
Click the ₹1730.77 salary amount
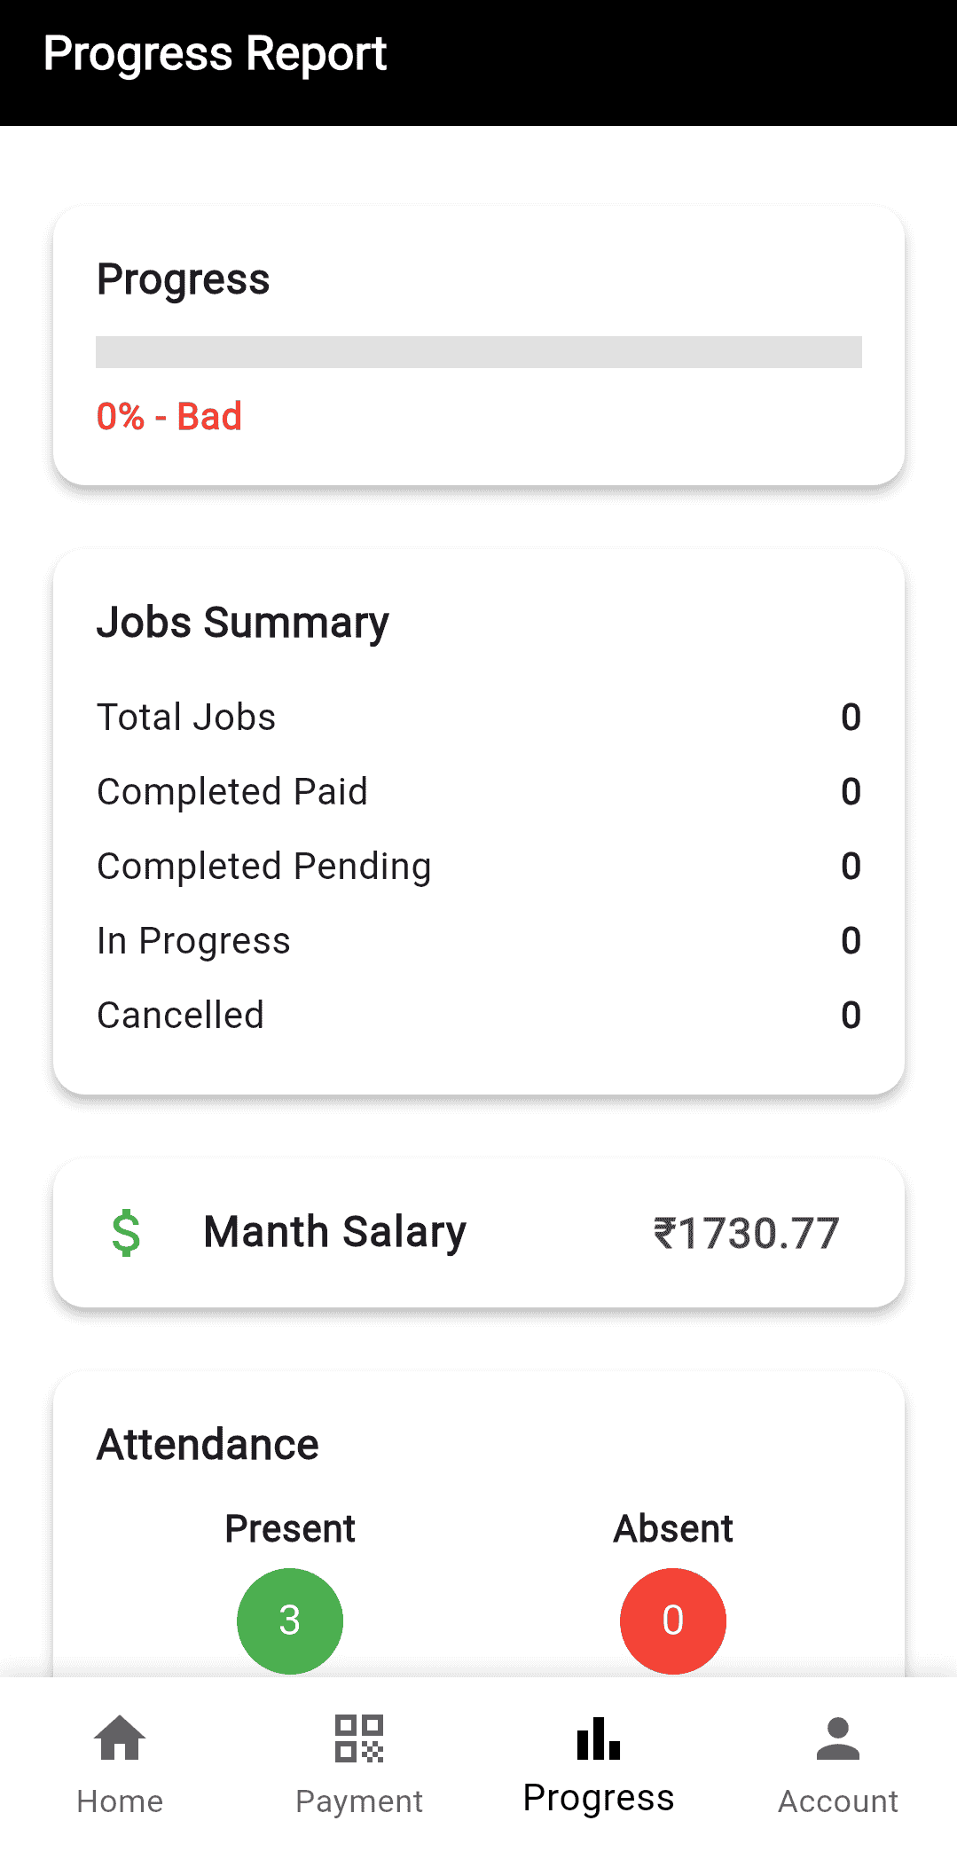coord(746,1233)
